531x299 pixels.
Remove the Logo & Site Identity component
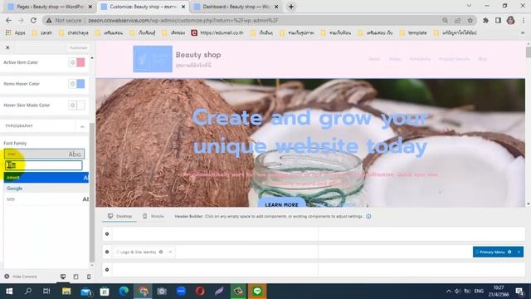click(170, 252)
